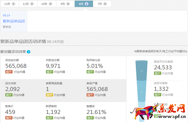Click the 高于 badge under 活动成交额

[9, 72]
